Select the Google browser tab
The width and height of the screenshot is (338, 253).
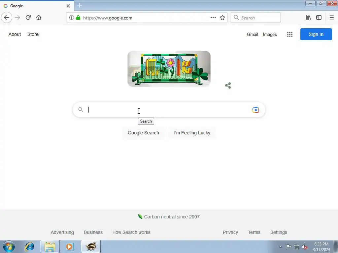click(x=37, y=6)
